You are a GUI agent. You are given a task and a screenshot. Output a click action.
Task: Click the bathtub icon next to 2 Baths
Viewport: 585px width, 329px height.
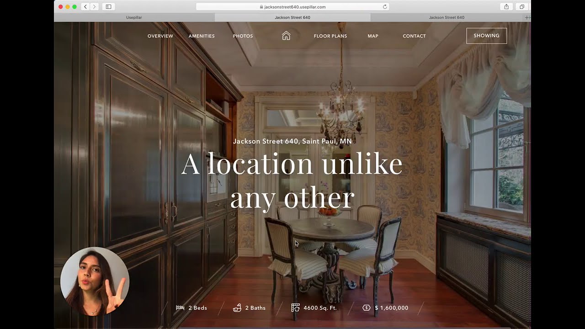coord(237,308)
